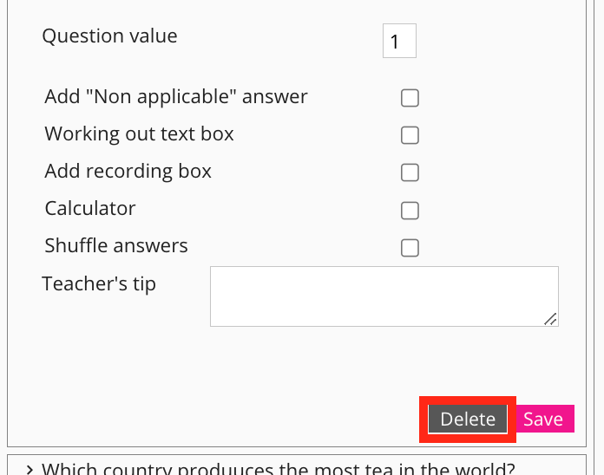Click the Teacher's tip resize handle
Image resolution: width=604 pixels, height=475 pixels.
click(550, 319)
